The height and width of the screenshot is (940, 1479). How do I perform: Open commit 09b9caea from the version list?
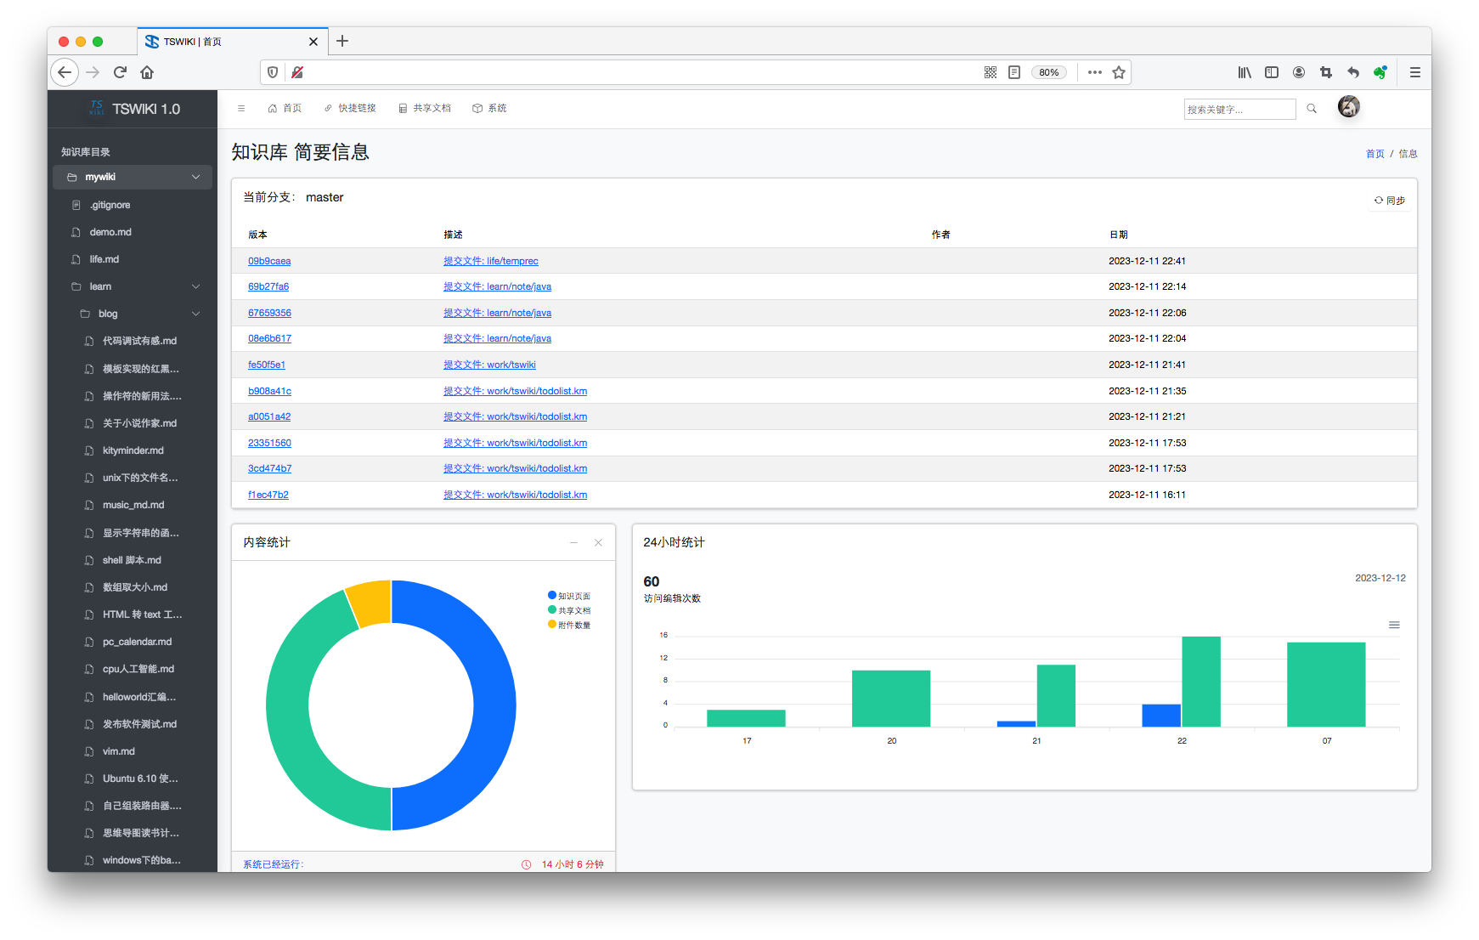[x=268, y=261]
